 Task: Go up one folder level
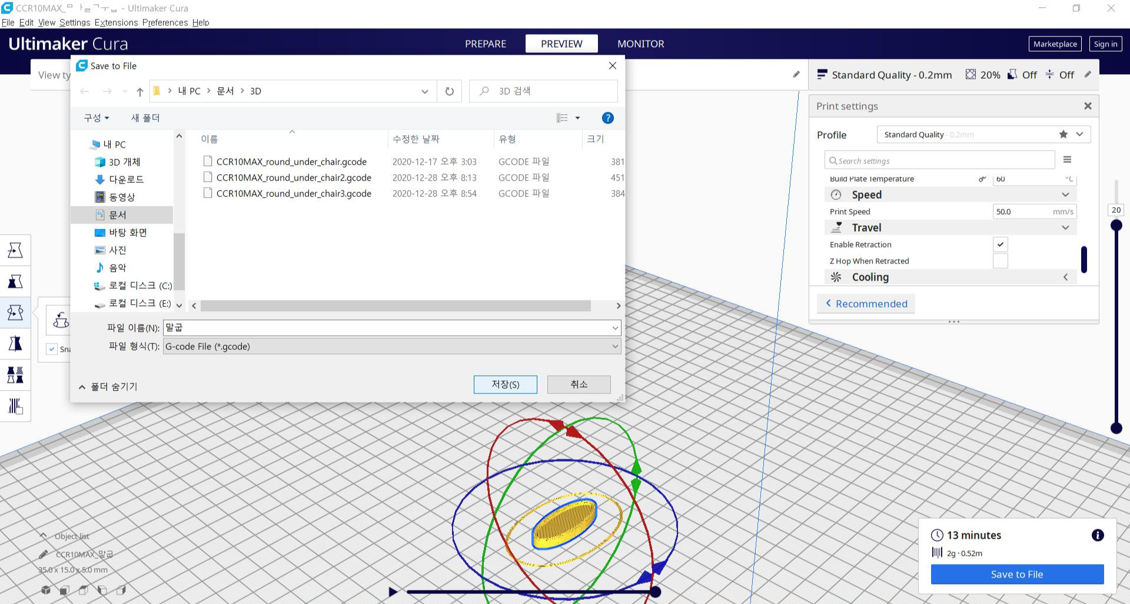point(139,91)
